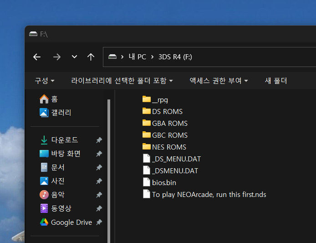Click pin icon next to 동영상
Viewport: 316px width, 243px height.
click(99, 208)
